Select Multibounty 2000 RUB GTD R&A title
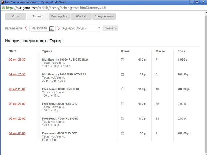Screen dimensions: 207x155 point(64,74)
